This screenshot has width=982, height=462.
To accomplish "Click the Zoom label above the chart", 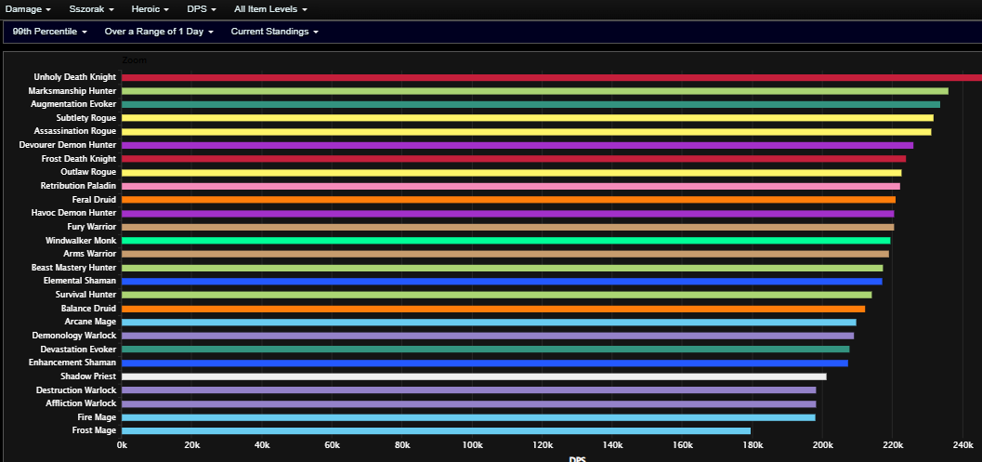I will pyautogui.click(x=134, y=60).
